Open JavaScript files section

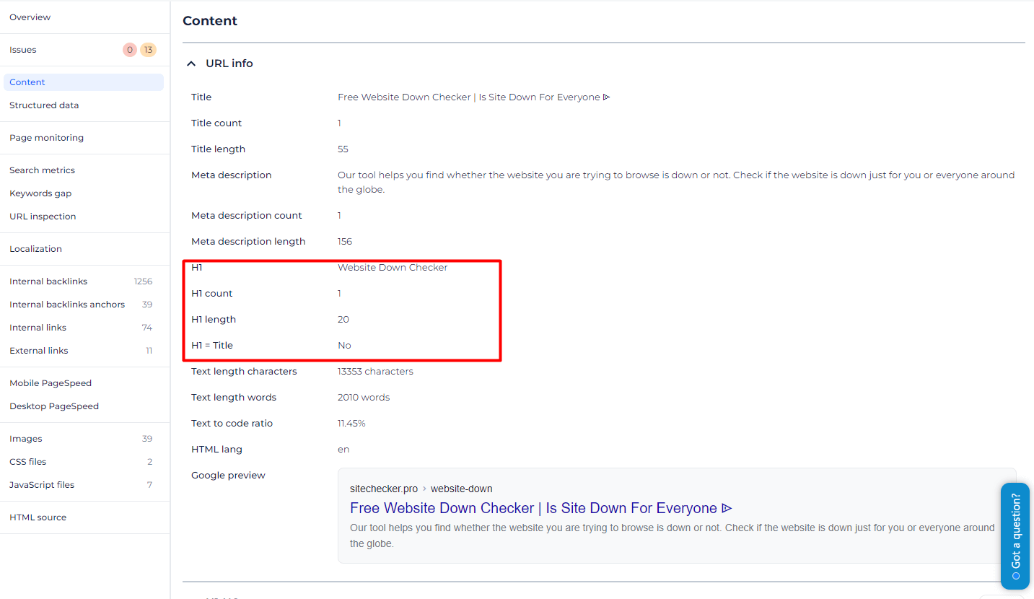click(42, 485)
